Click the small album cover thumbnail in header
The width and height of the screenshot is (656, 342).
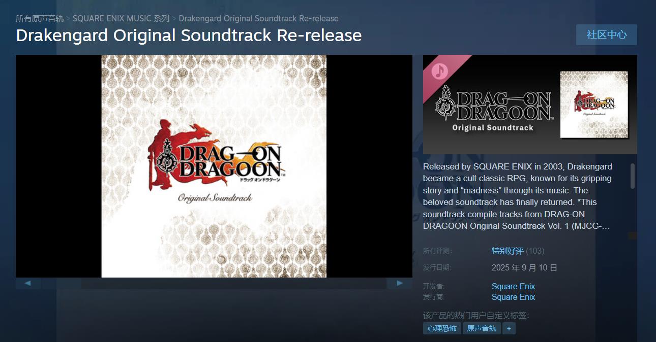594,105
